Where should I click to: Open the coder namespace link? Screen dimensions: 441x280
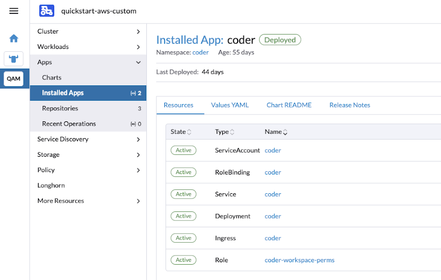200,52
